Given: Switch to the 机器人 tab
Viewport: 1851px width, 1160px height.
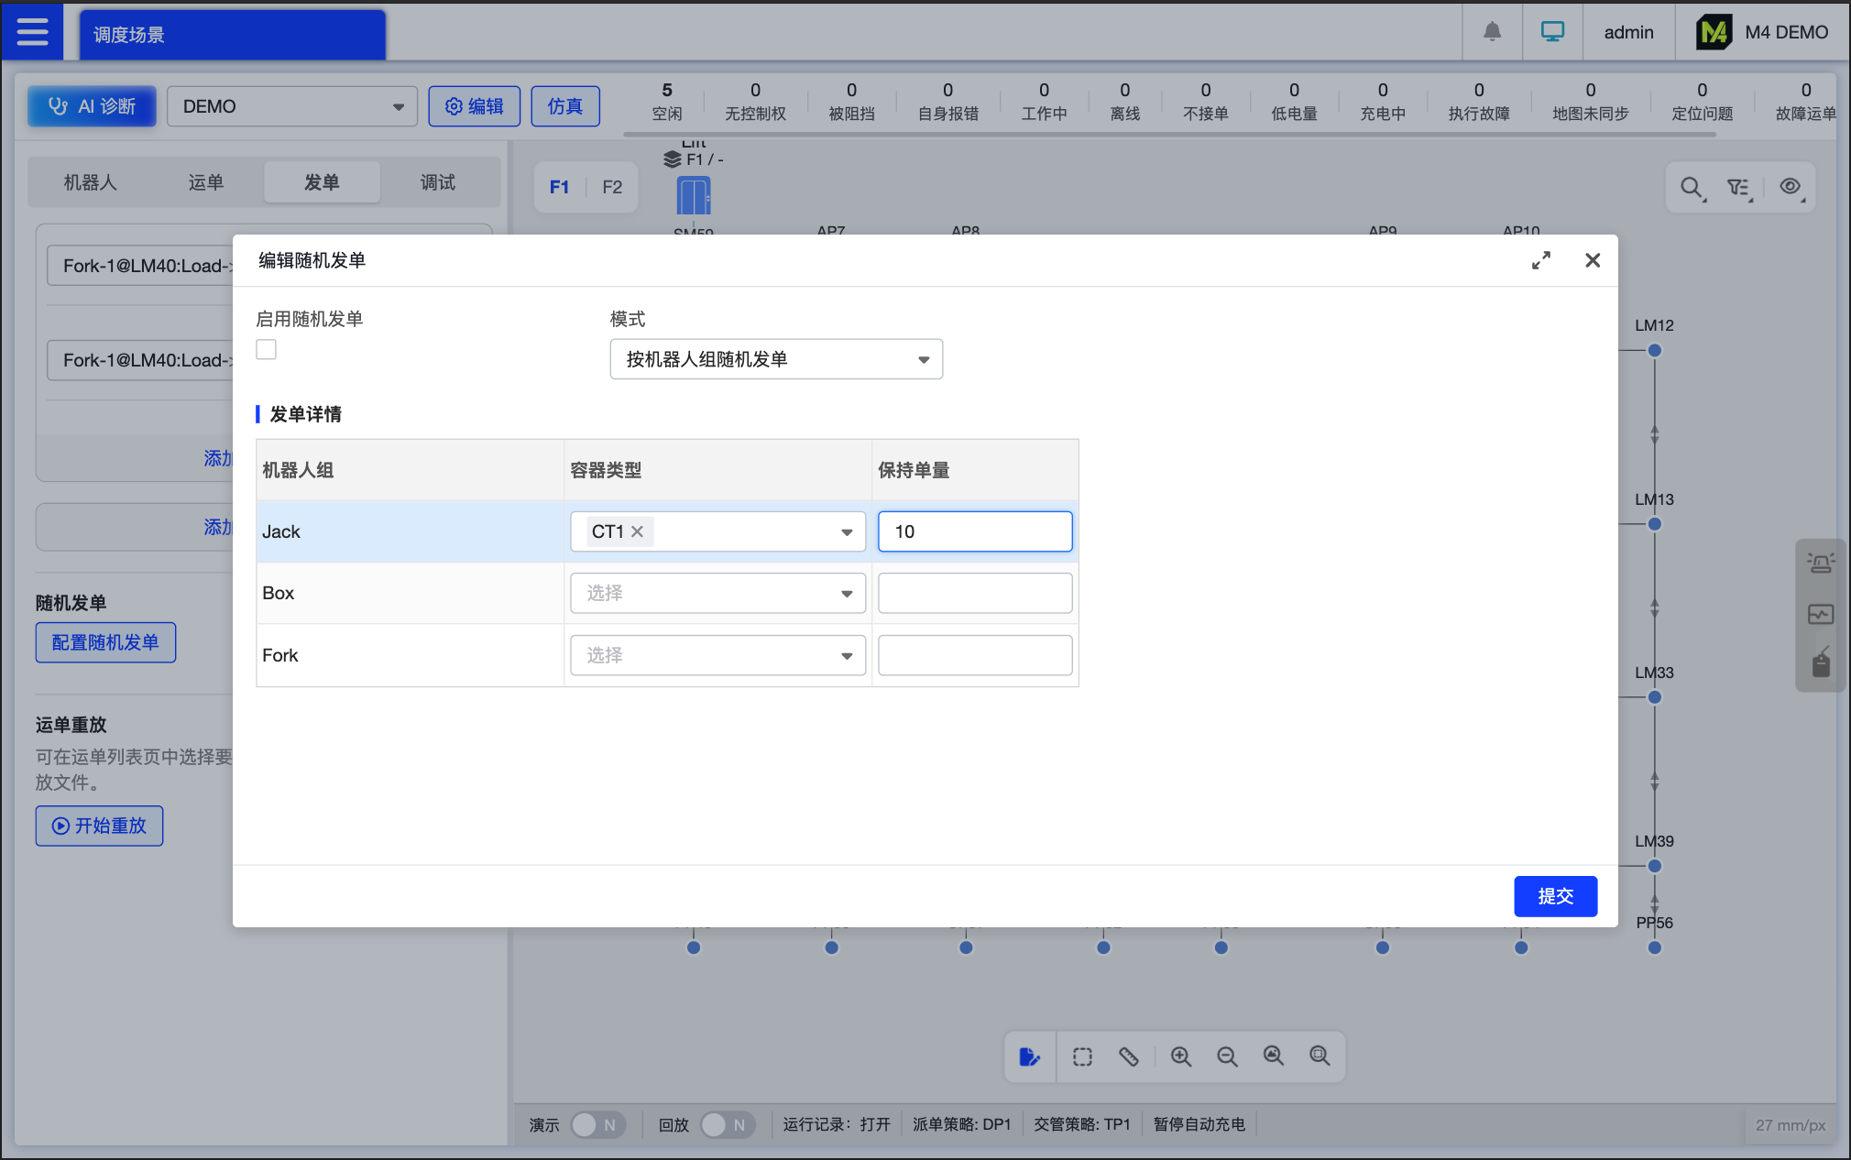Looking at the screenshot, I should 90,182.
